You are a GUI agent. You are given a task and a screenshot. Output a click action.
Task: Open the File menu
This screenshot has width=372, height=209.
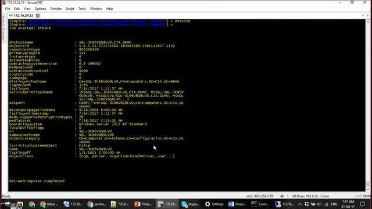8,9
